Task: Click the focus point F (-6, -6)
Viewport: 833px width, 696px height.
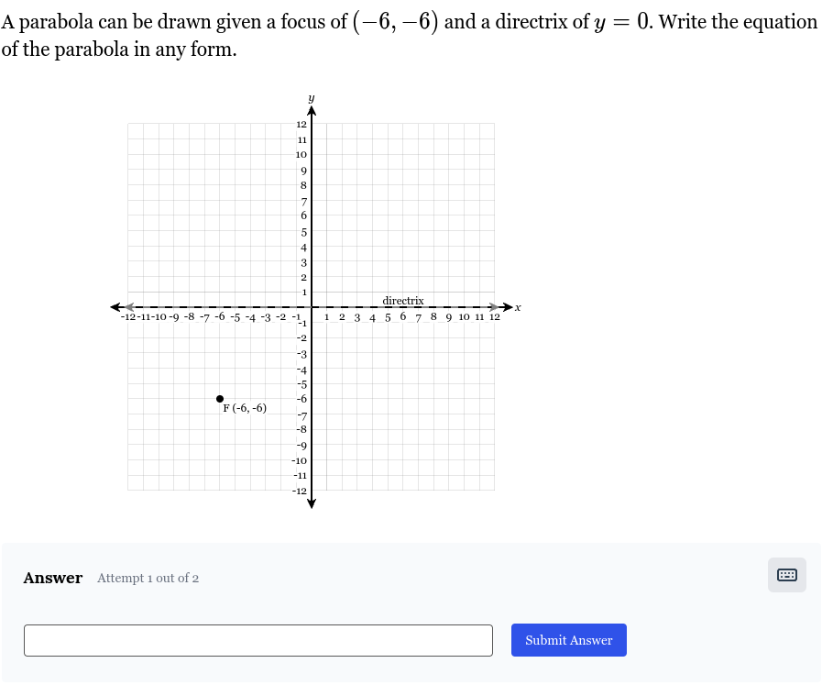Action: [x=220, y=399]
